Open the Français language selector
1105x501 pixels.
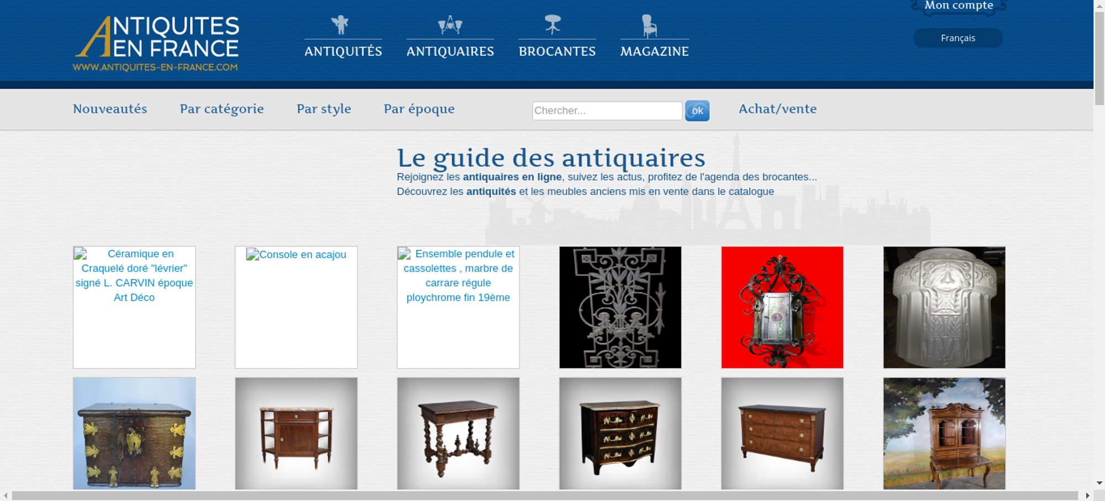(x=957, y=38)
